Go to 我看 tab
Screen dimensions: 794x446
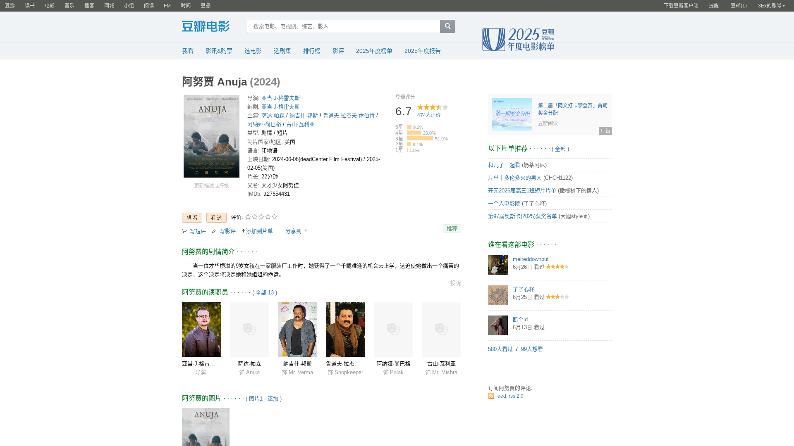188,51
